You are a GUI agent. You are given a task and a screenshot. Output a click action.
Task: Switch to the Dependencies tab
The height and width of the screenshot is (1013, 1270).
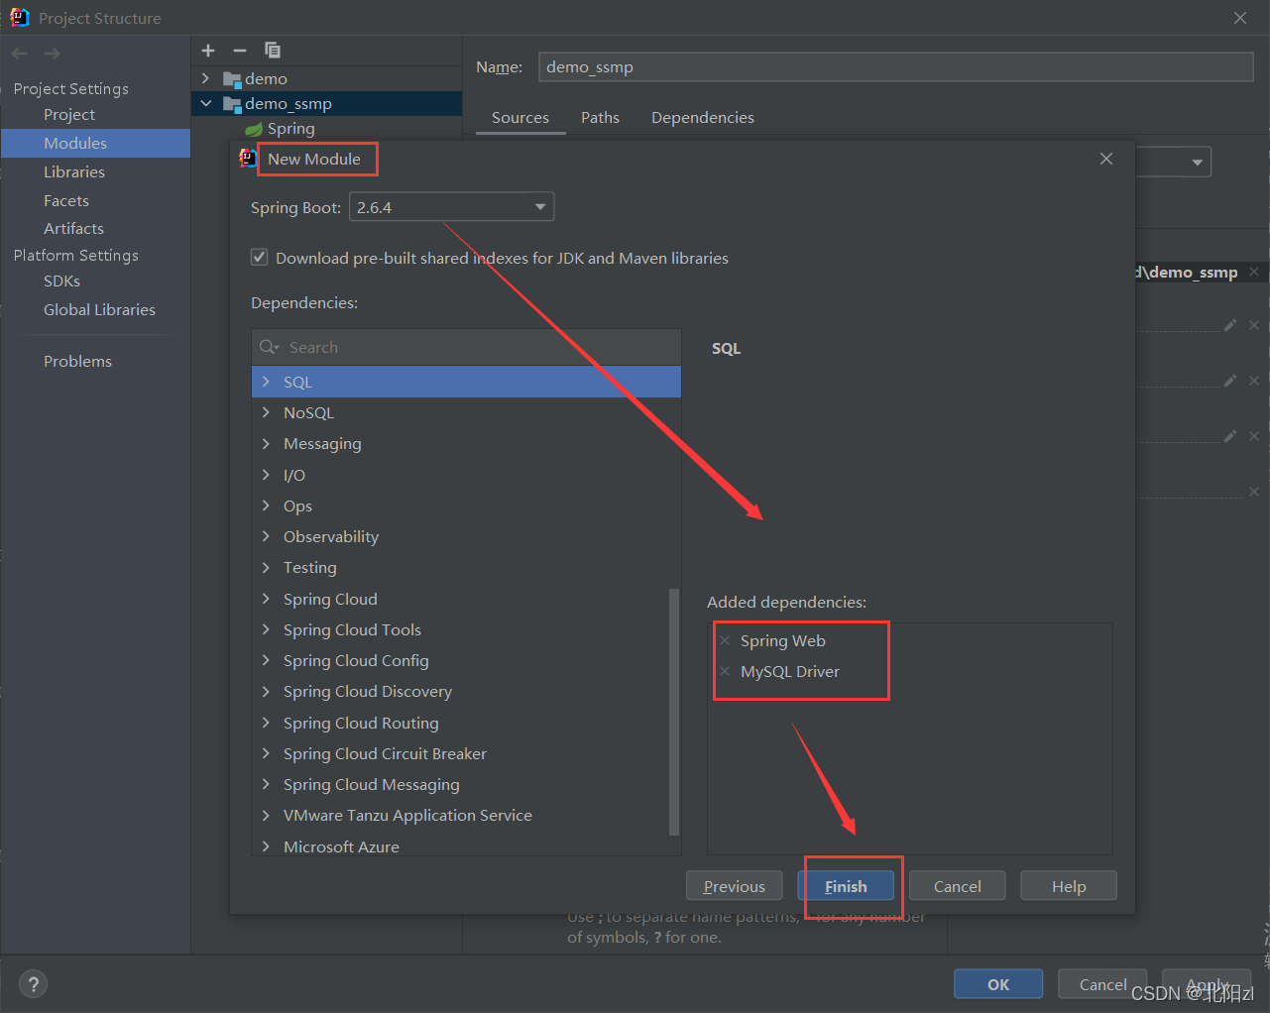[703, 117]
